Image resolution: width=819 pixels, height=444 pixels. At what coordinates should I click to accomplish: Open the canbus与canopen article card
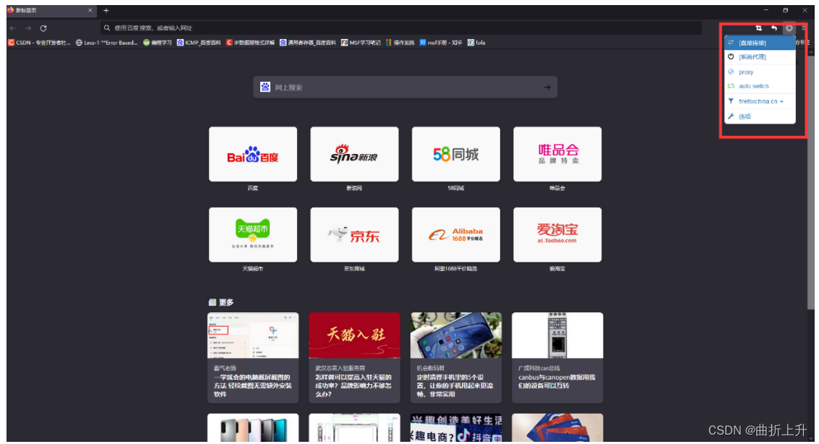click(x=557, y=358)
